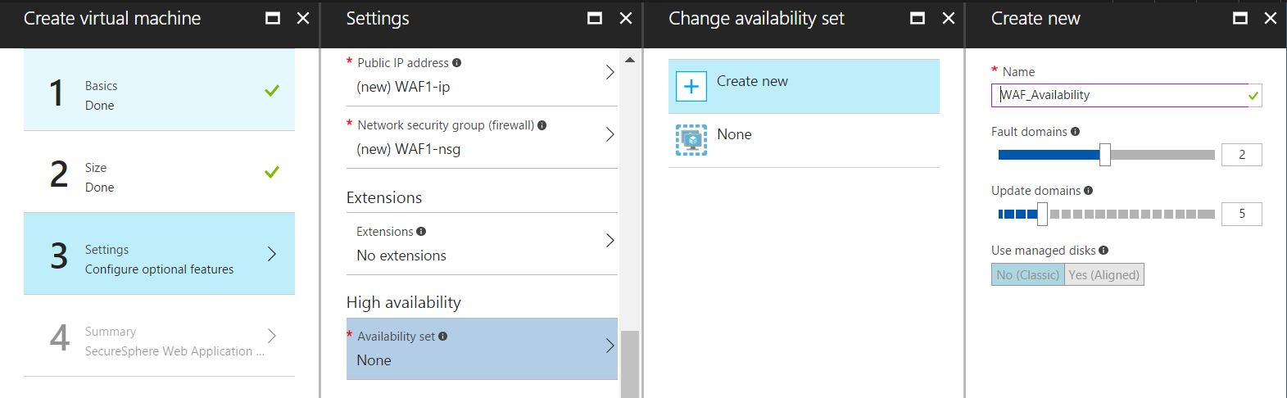This screenshot has height=398, width=1287.
Task: Click the plus icon for Create new
Action: tap(691, 86)
